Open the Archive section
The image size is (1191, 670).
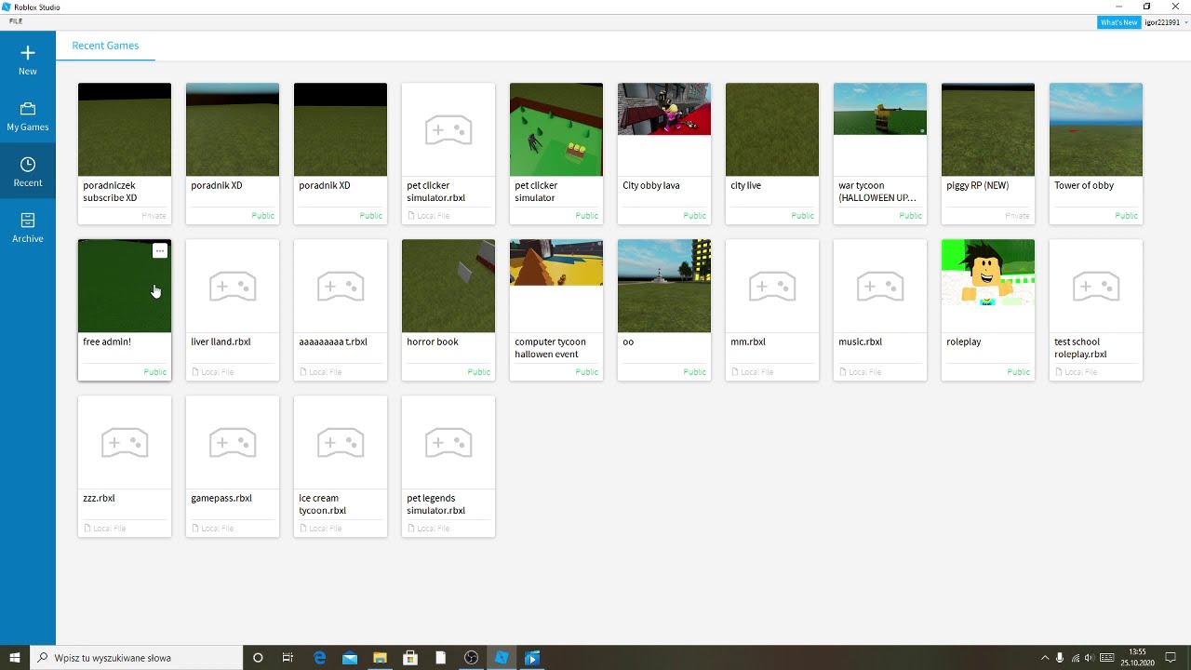(28, 228)
